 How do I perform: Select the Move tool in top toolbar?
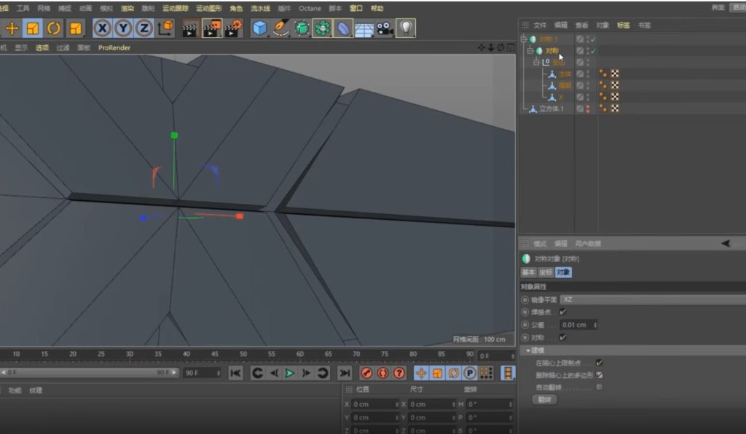click(x=12, y=28)
